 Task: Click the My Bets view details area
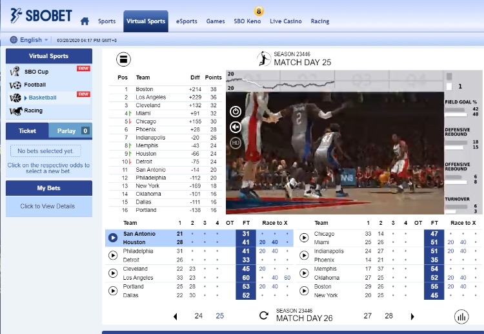48,206
